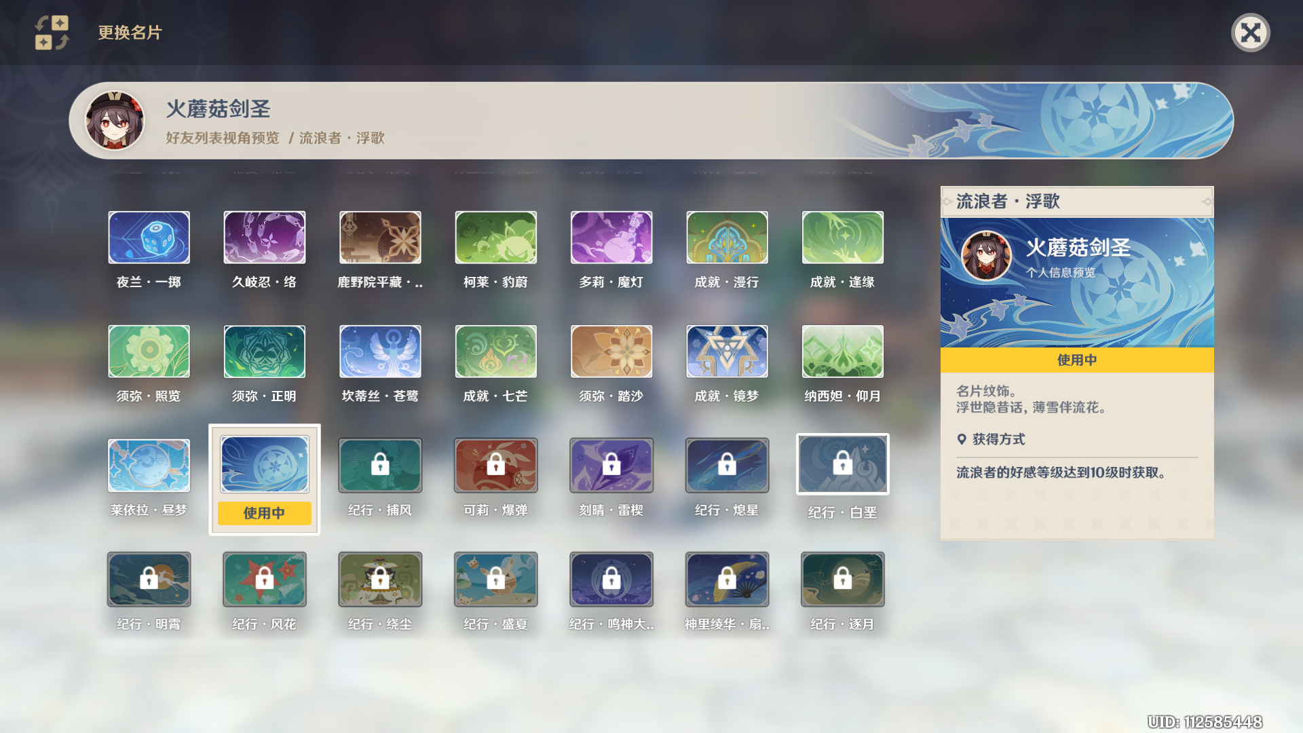Click the 浮世隐昔话 description text
The width and height of the screenshot is (1303, 733).
click(1032, 407)
